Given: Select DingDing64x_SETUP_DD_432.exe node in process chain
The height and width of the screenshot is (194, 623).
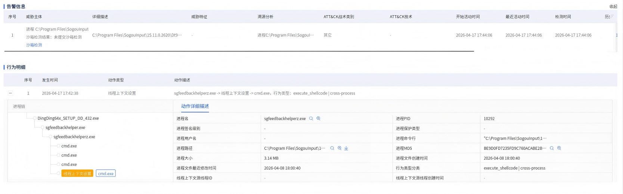Looking at the screenshot, I should (68, 119).
